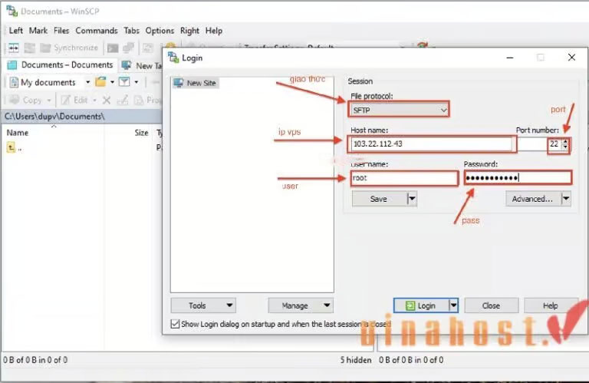Image resolution: width=589 pixels, height=383 pixels.
Task: Toggle Show Login dialog on startup checkbox
Action: coord(175,324)
